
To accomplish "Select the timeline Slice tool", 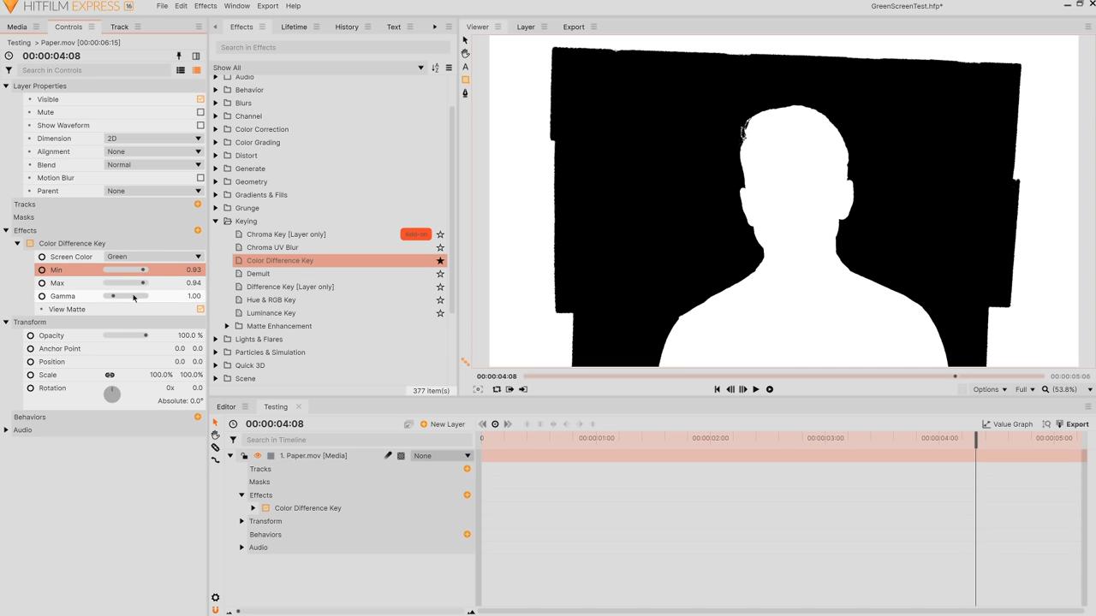I will pyautogui.click(x=215, y=447).
